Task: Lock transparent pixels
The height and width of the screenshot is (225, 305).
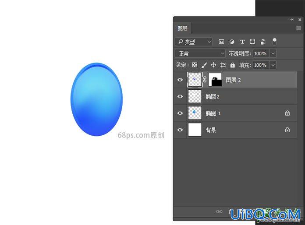Action: [195, 65]
